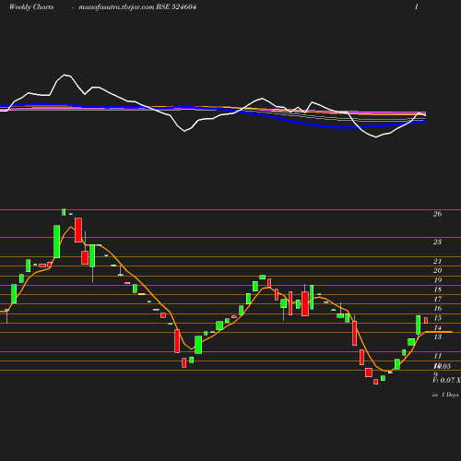
Task: Pick the 15 price axis value
Action: [437, 318]
